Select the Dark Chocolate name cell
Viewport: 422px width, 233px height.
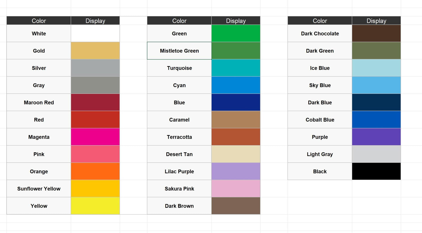pos(320,33)
